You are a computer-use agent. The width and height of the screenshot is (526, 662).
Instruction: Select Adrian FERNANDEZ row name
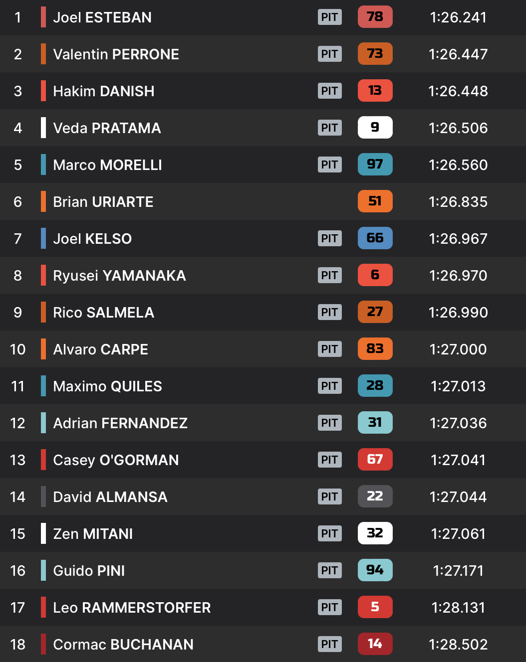click(x=120, y=423)
